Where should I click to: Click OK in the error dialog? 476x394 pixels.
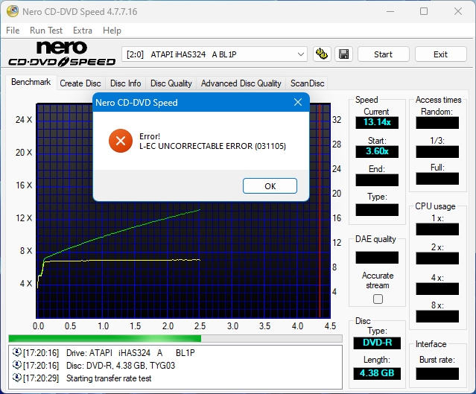pos(270,186)
